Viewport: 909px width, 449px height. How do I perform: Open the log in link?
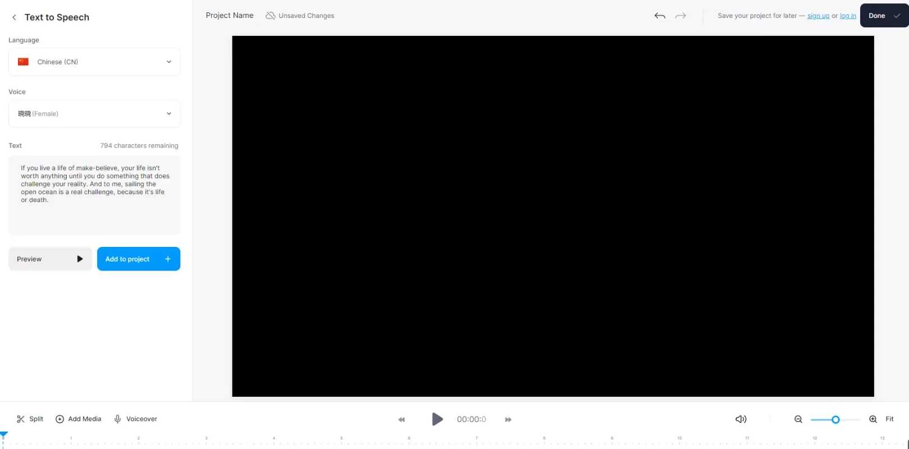coord(848,16)
